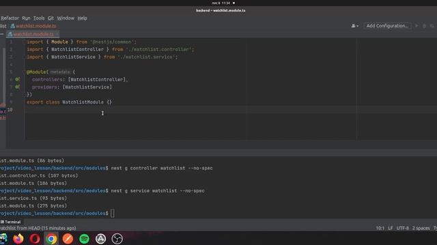
Task: Click the Run play icon
Action: (417, 26)
